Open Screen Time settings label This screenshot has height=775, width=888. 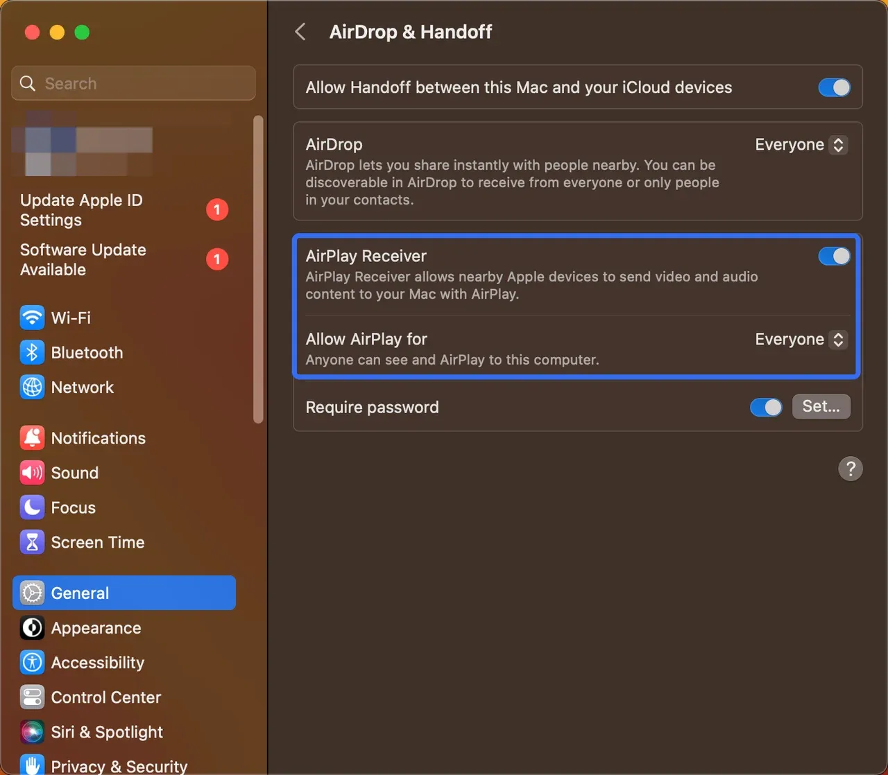coord(98,542)
